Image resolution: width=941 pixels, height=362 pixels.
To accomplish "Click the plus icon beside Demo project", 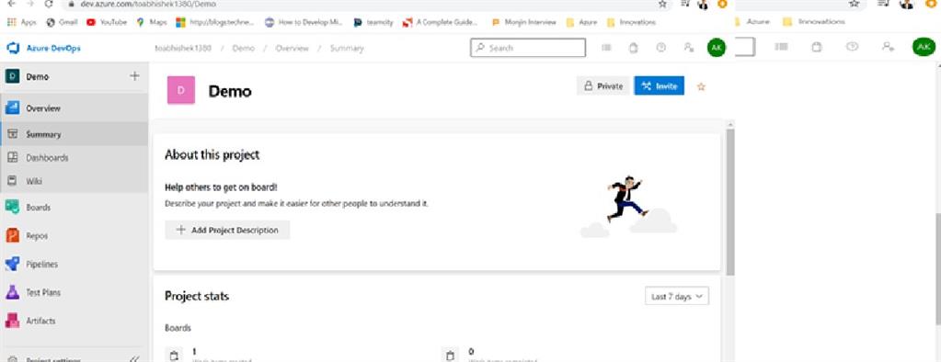I will (134, 76).
